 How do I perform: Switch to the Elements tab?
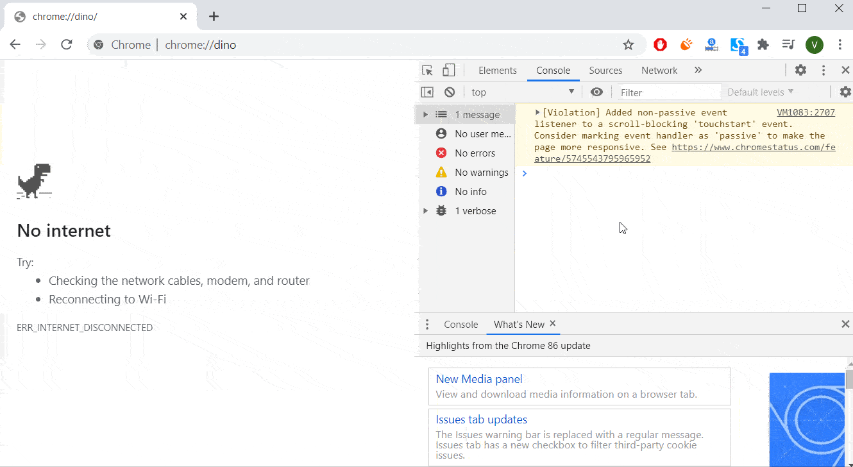point(498,71)
